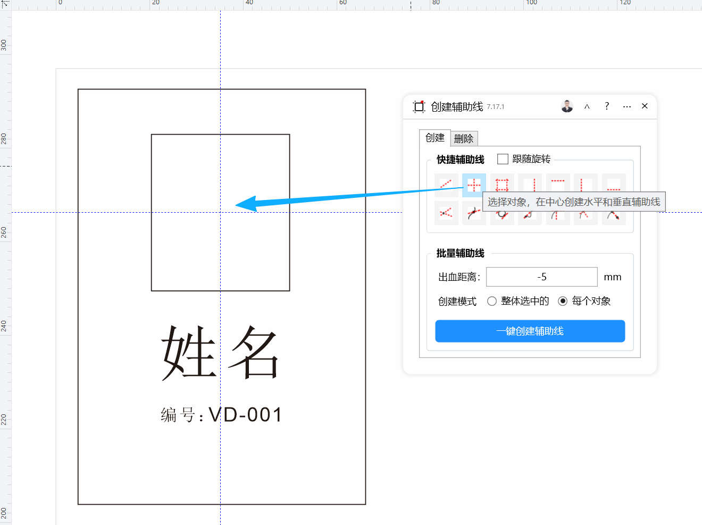702x525 pixels.
Task: Close the 创建辅助线 panel
Action: (645, 106)
